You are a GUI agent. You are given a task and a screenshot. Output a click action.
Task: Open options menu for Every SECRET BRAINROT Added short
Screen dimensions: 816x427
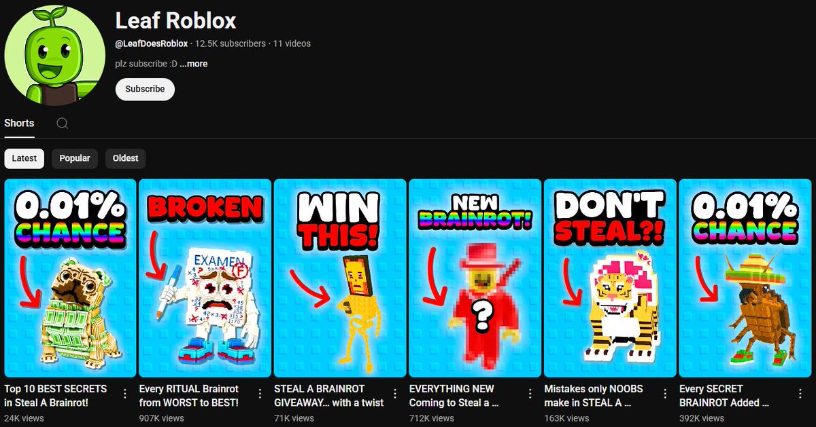point(801,394)
